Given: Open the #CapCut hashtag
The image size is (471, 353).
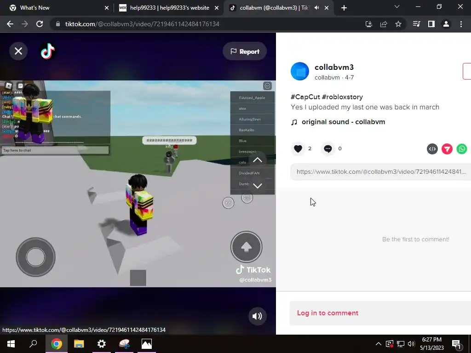Looking at the screenshot, I should pos(305,97).
